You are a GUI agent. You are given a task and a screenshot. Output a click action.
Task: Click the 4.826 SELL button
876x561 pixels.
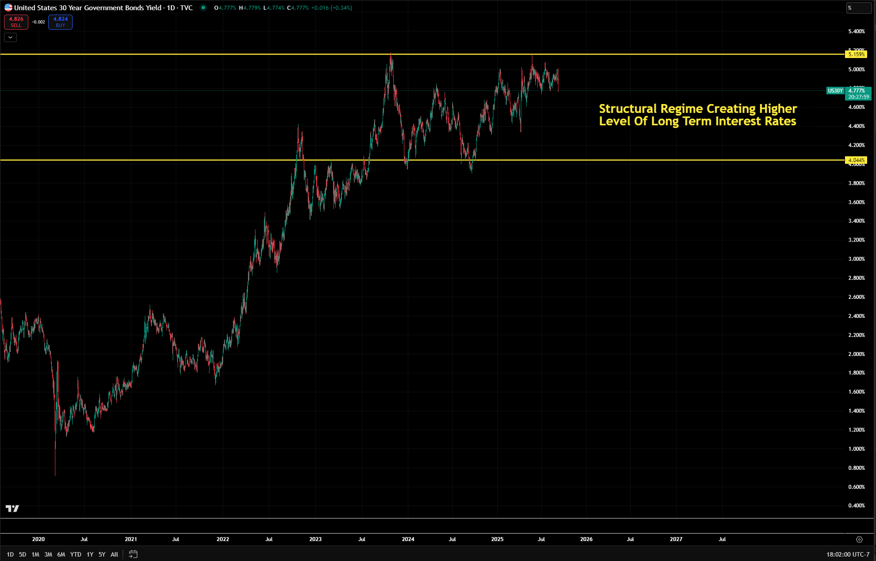coord(16,22)
